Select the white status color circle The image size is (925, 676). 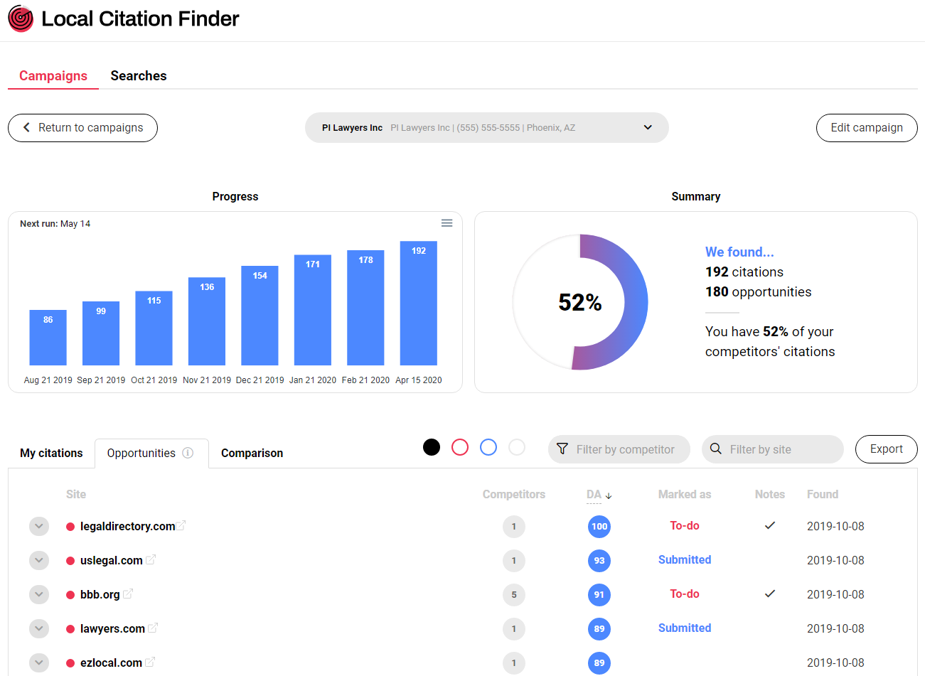point(517,446)
